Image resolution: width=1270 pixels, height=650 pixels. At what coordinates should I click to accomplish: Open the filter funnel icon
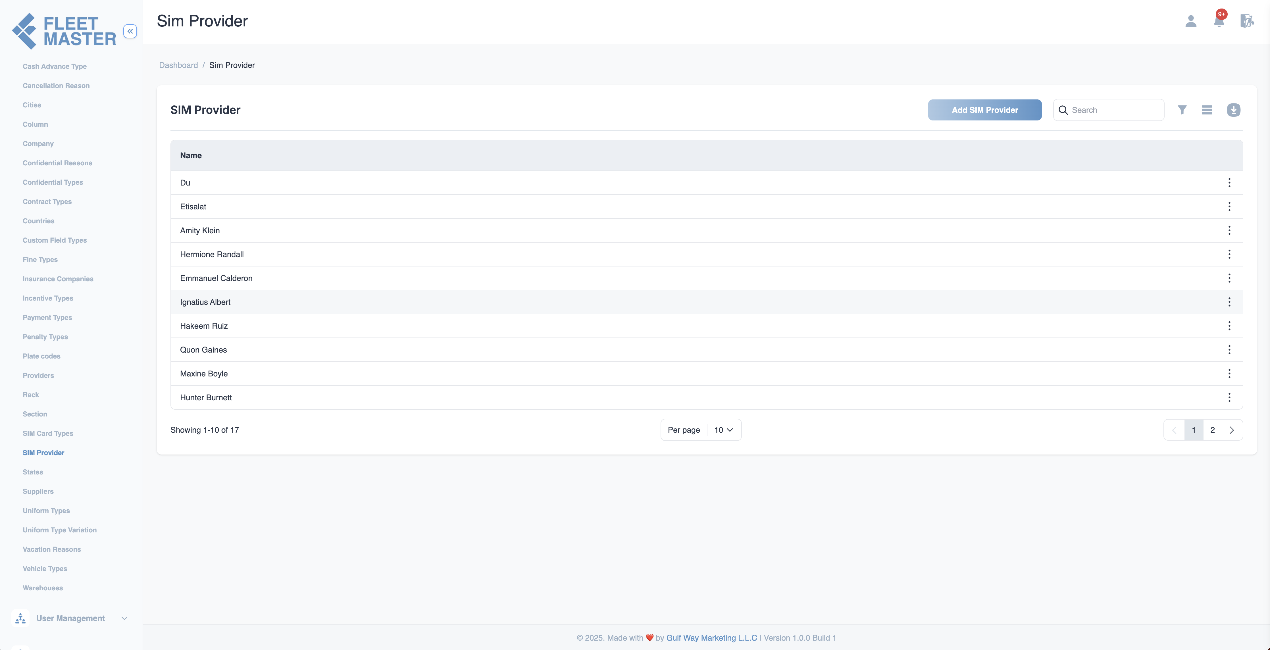click(x=1182, y=110)
